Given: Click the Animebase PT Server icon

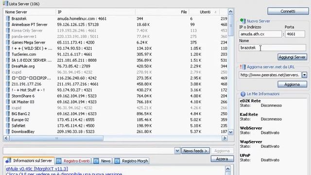Looking at the screenshot, I should (x=8, y=25).
